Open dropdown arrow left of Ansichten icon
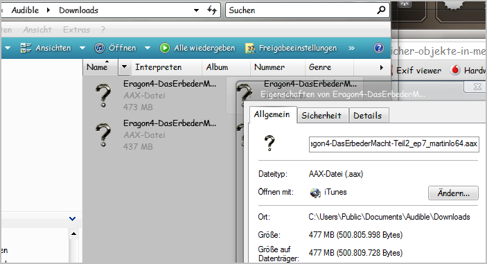This screenshot has height=264, width=487. point(8,48)
